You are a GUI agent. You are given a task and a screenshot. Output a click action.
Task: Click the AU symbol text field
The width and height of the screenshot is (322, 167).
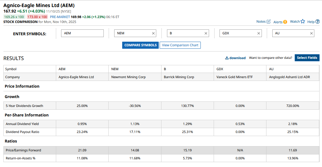click(x=290, y=33)
